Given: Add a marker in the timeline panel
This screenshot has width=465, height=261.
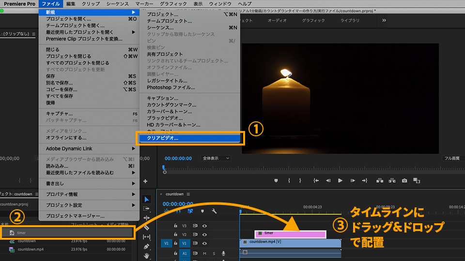Looking at the screenshot, I should (x=202, y=211).
